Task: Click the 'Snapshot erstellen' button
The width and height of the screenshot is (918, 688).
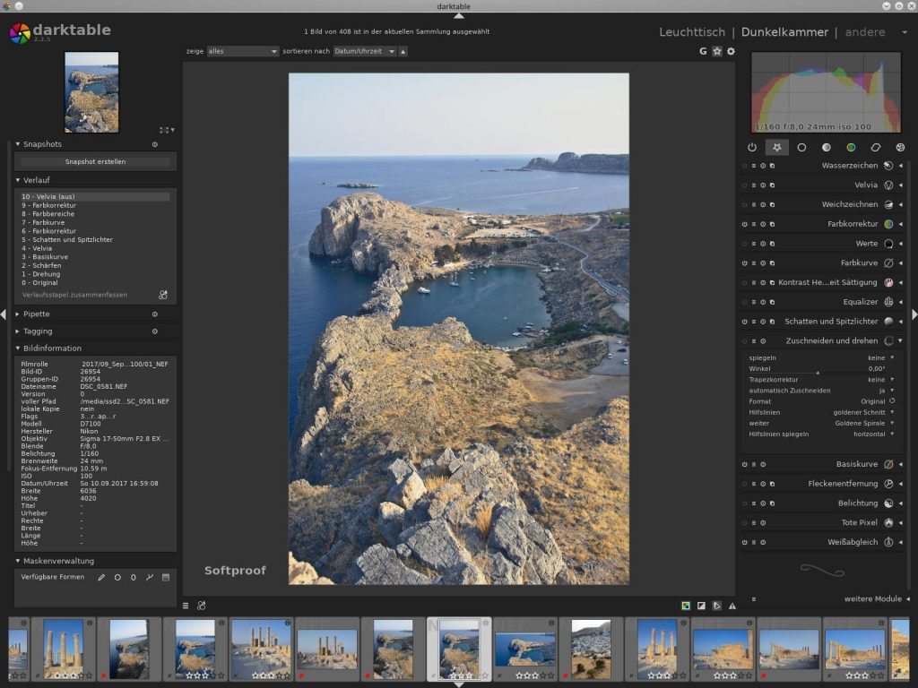Action: point(95,162)
